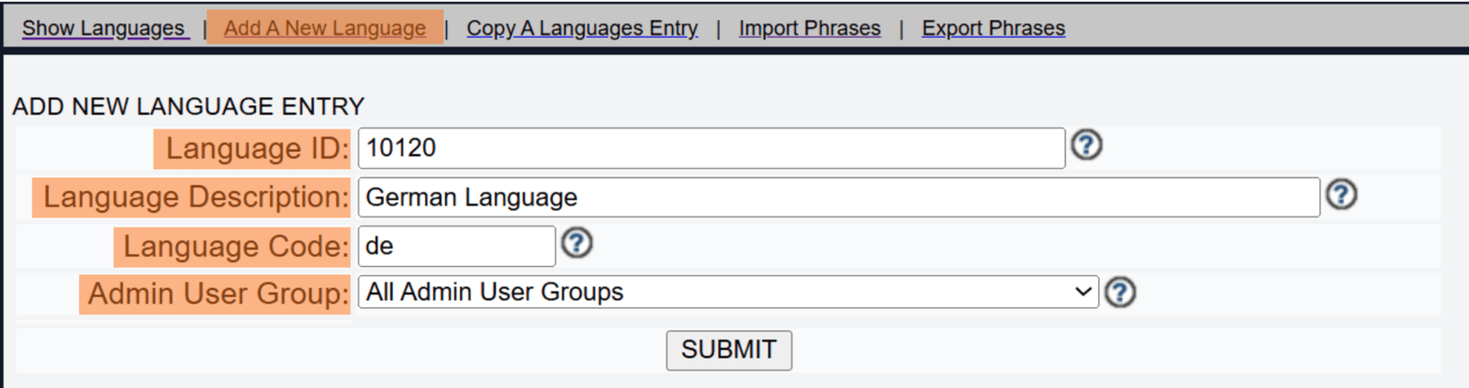Go to Copy A Languages Entry
This screenshot has width=1469, height=388.
click(582, 28)
